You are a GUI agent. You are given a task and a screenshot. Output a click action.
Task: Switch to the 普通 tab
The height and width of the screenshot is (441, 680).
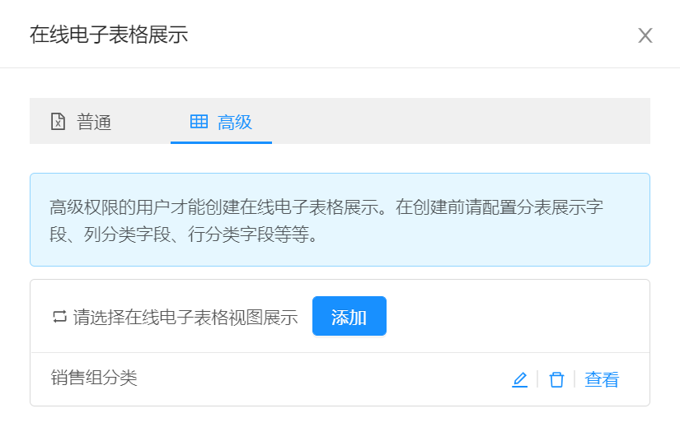point(81,122)
